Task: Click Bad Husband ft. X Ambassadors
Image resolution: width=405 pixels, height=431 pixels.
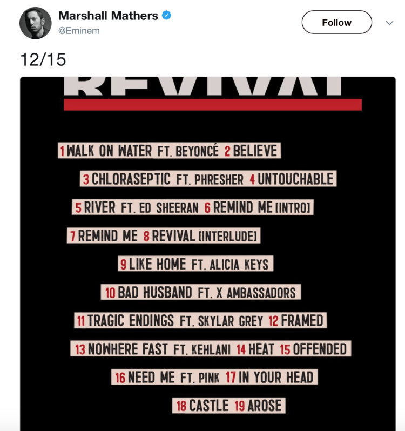Action: click(x=200, y=293)
